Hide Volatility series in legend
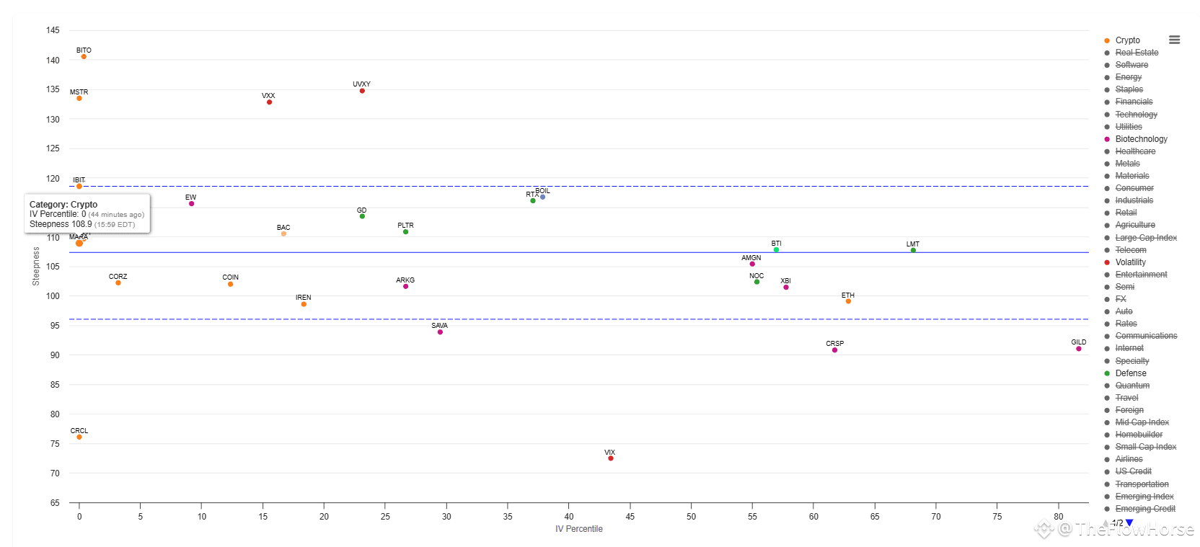Image resolution: width=1200 pixels, height=547 pixels. 1130,262
